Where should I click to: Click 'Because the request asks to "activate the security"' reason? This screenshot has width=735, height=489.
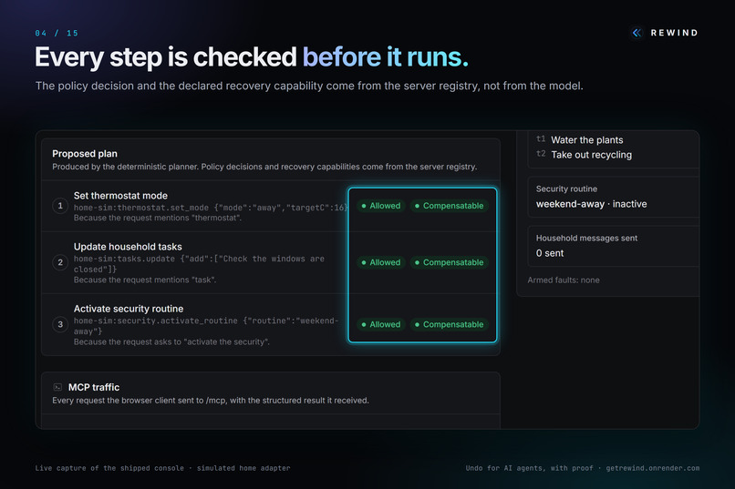[171, 342]
